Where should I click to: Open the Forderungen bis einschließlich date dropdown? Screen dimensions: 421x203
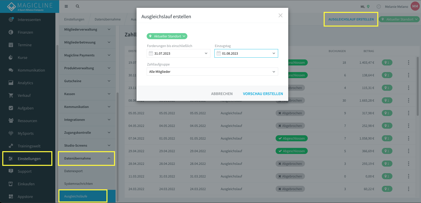[178, 53]
